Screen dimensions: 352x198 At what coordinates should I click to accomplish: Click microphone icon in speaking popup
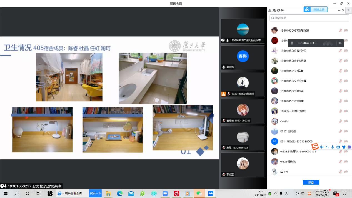pyautogui.click(x=292, y=43)
